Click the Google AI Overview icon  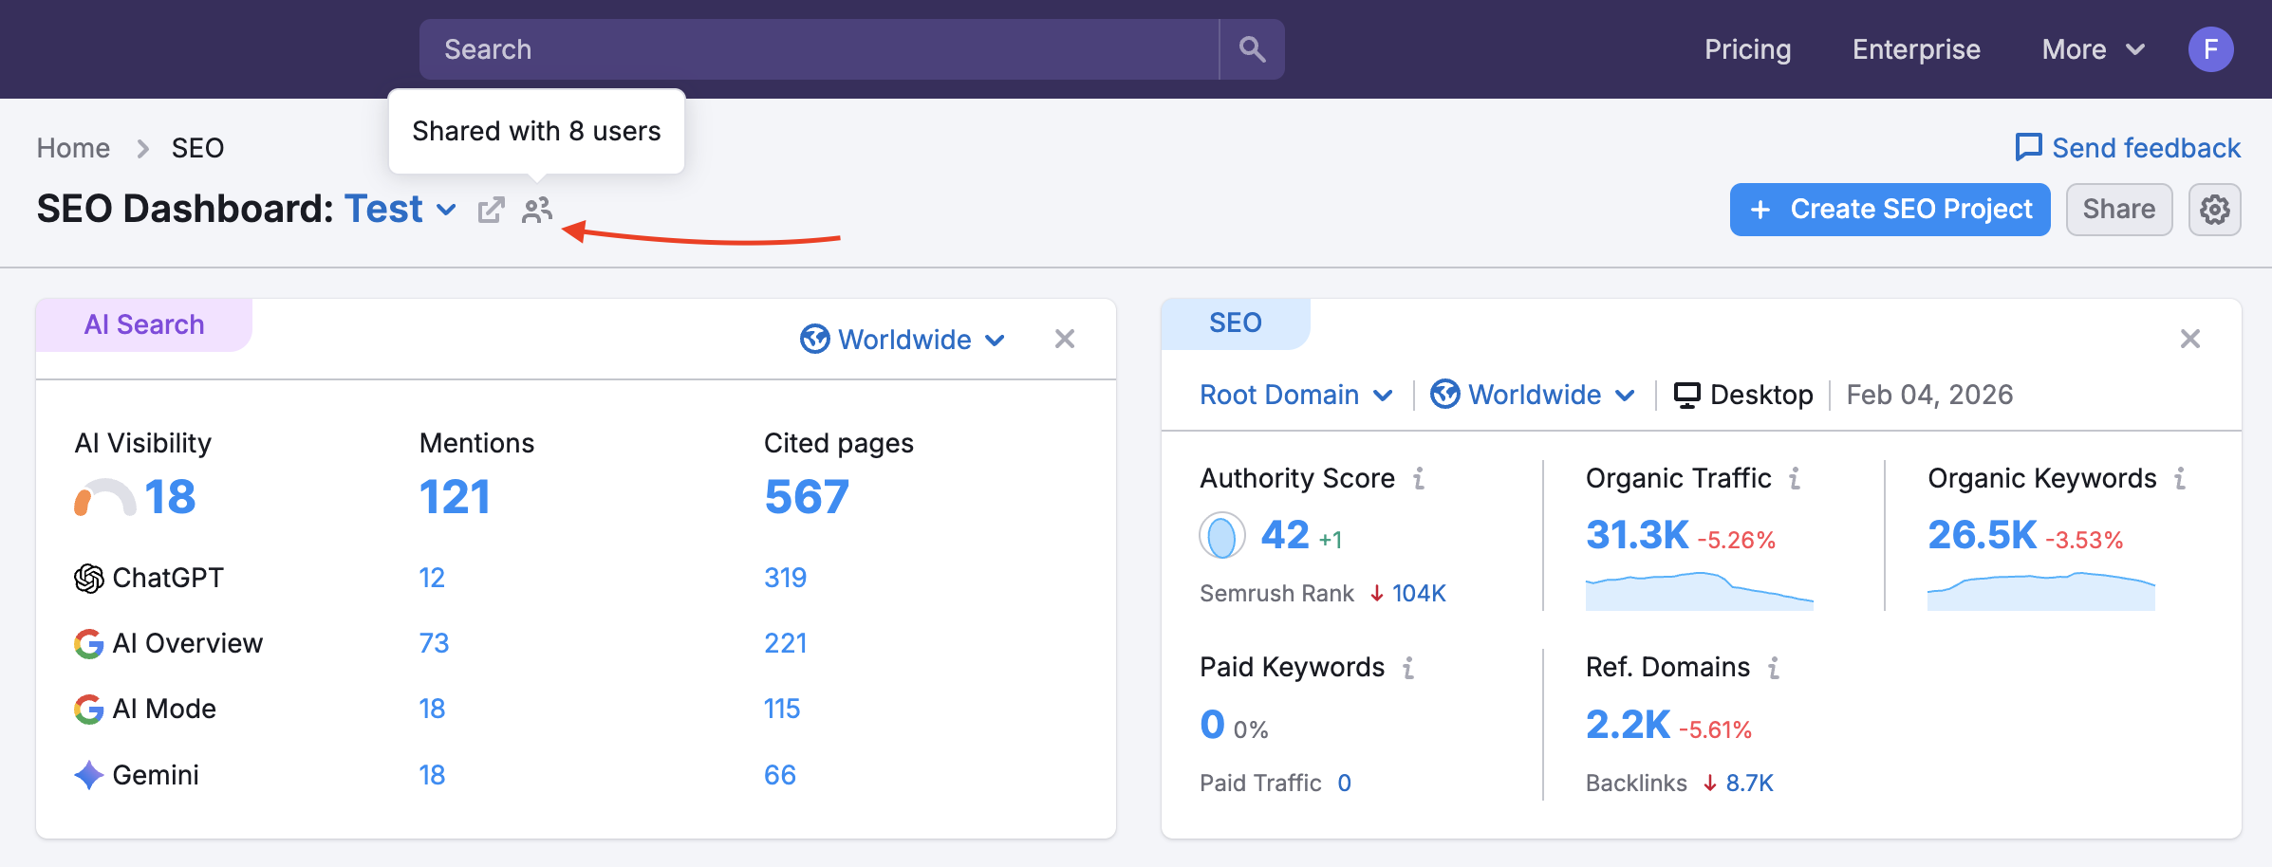(87, 642)
